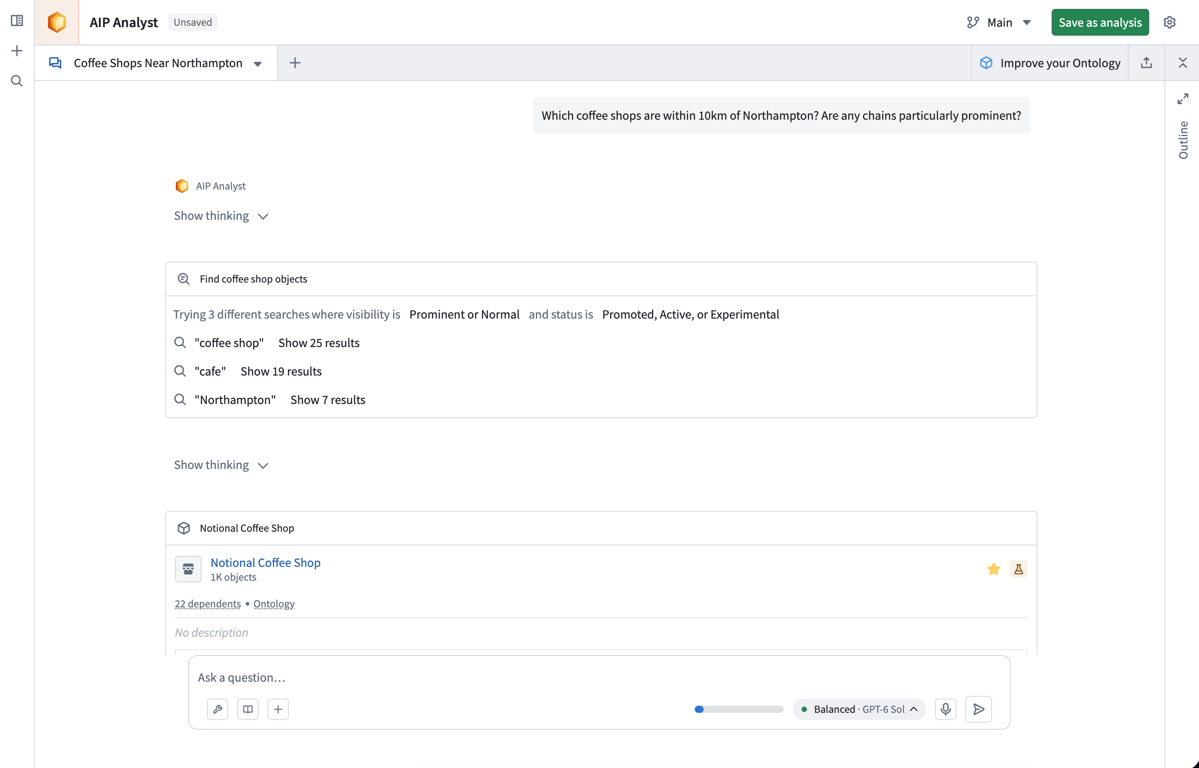Viewport: 1199px width, 768px height.
Task: Open the vertical Outline panel tab
Action: pos(1183,140)
